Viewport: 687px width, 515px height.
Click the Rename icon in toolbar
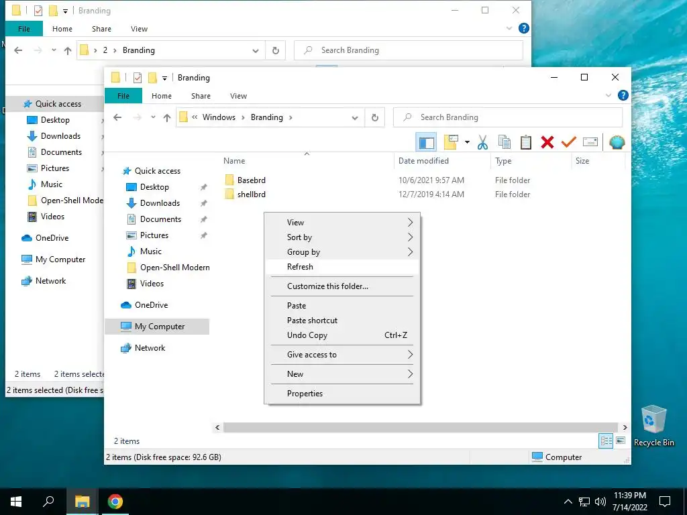coord(590,142)
